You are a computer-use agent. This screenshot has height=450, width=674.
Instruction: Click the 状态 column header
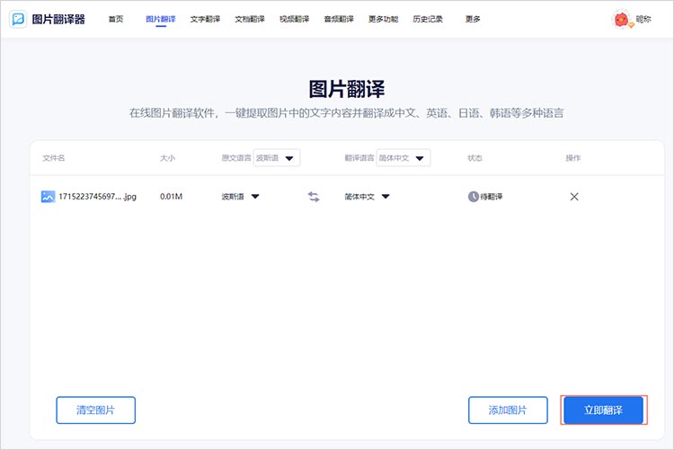[475, 158]
